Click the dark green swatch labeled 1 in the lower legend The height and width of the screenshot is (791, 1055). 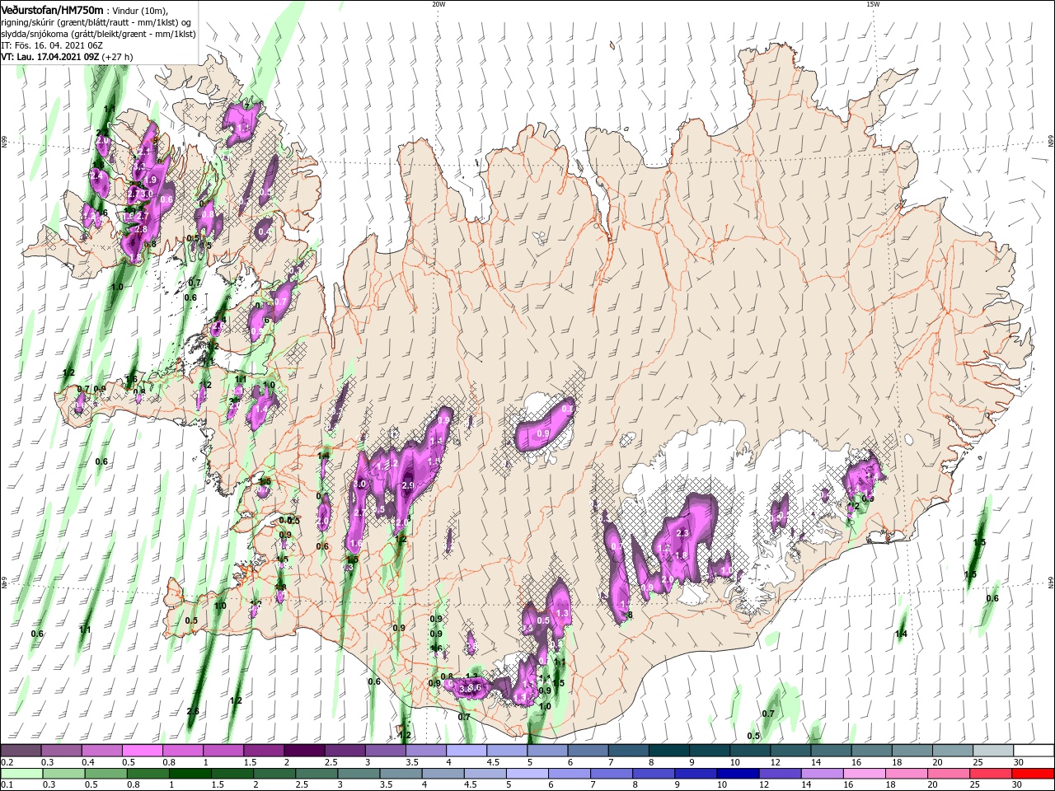pyautogui.click(x=190, y=774)
